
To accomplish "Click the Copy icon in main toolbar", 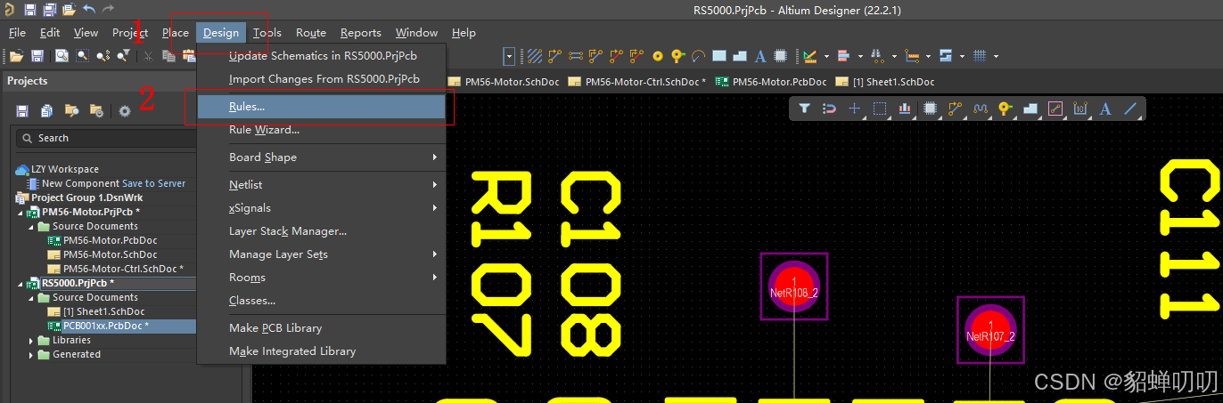I will [169, 56].
